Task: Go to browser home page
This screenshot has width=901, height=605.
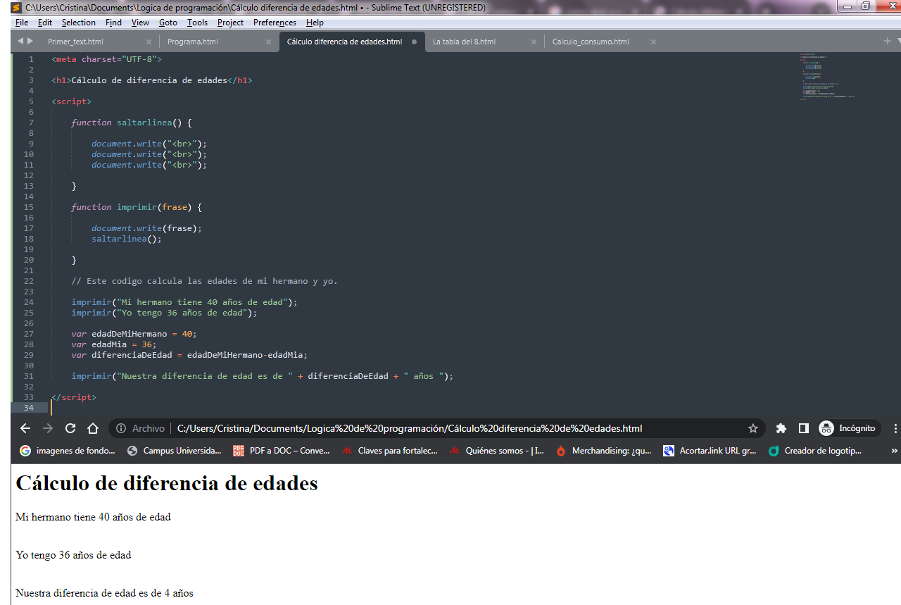Action: pos(93,428)
